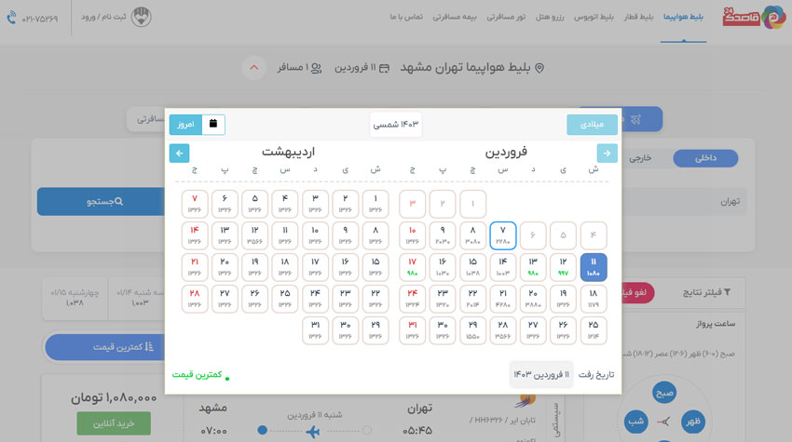Click the جستجو search button
The image size is (792, 442).
[101, 201]
